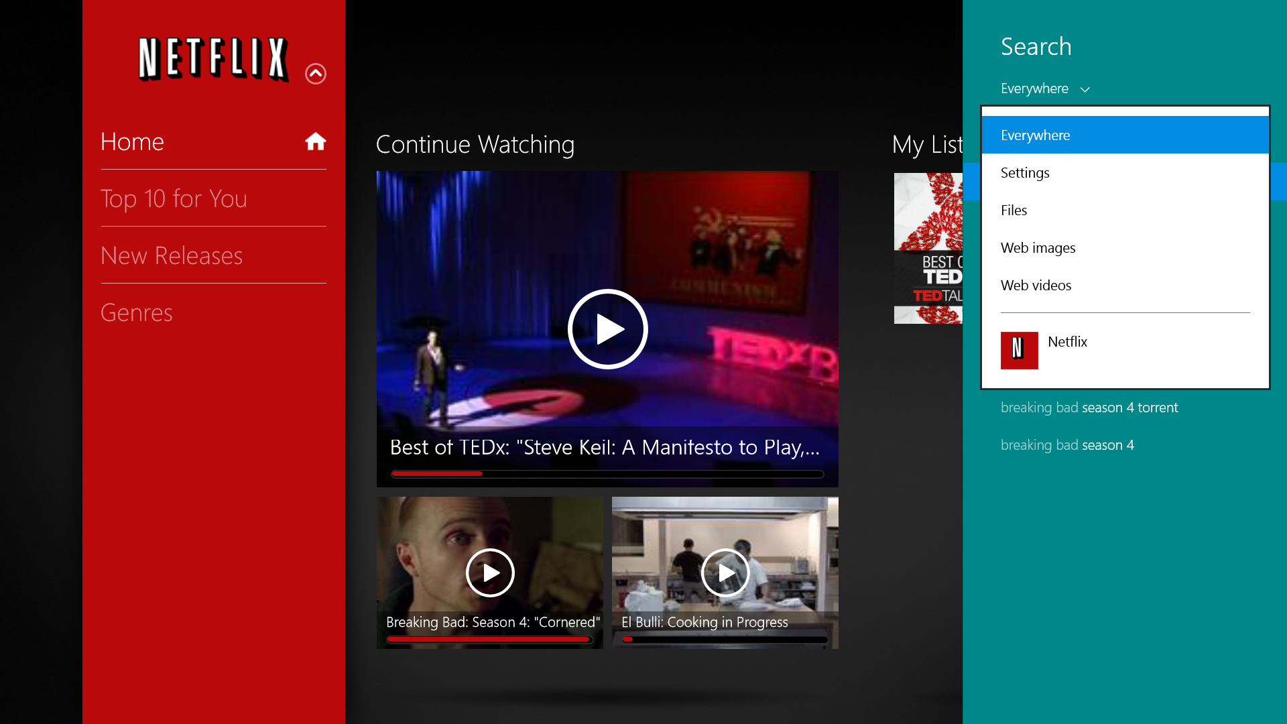Select suggestion breaking bad season 4

(1067, 445)
